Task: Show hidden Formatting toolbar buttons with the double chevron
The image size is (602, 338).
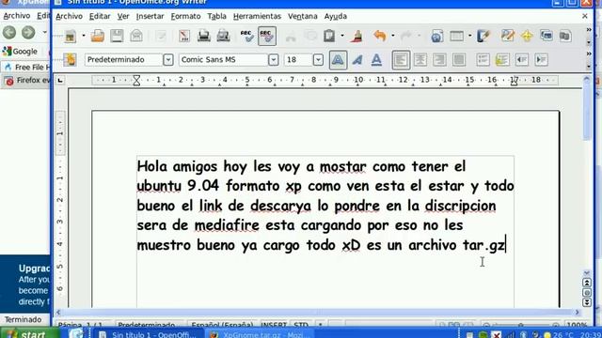Action: tap(589, 54)
